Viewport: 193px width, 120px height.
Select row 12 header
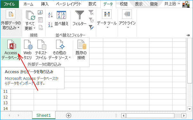[5, 97]
